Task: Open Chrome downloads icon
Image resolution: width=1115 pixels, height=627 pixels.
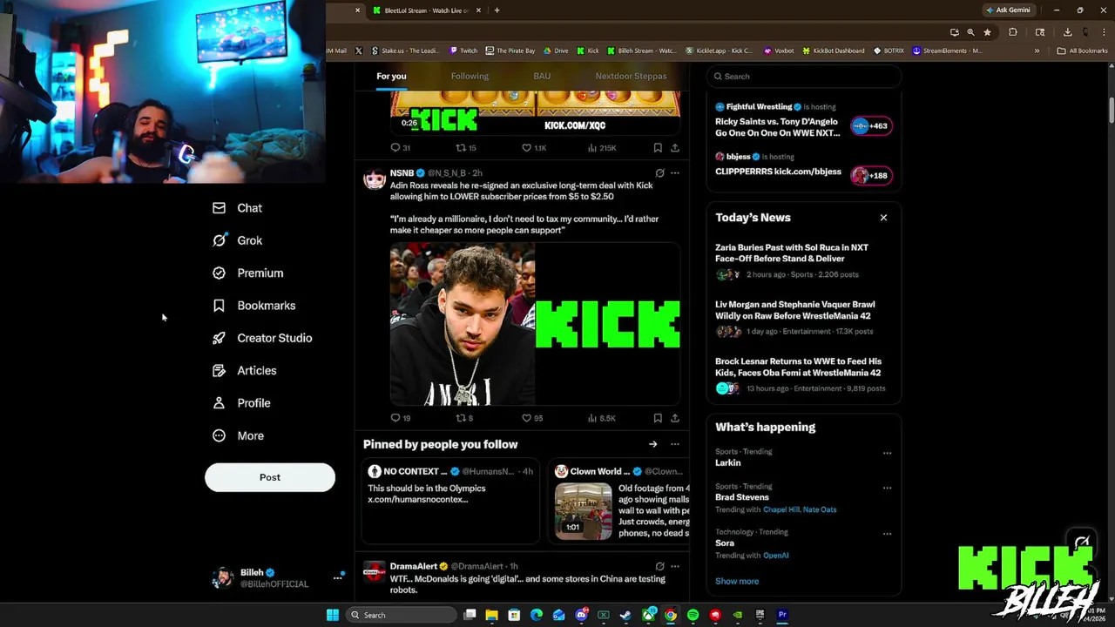Action: click(x=1067, y=32)
